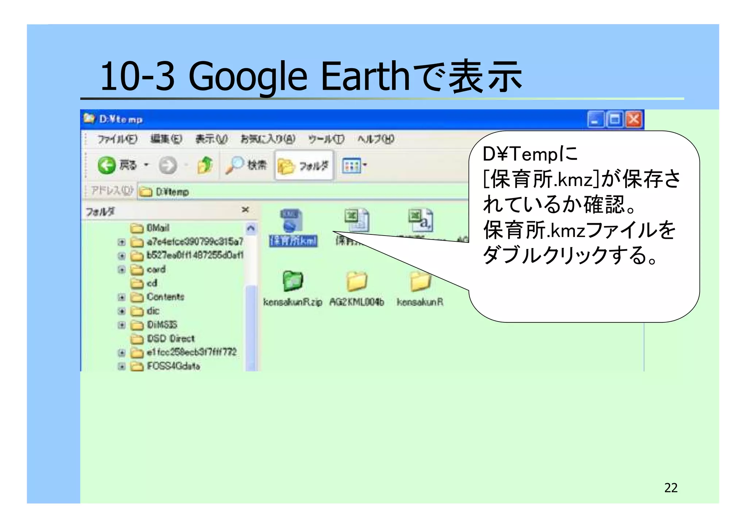Select the card folder icon in tree
The image size is (747, 528).
pos(137,270)
